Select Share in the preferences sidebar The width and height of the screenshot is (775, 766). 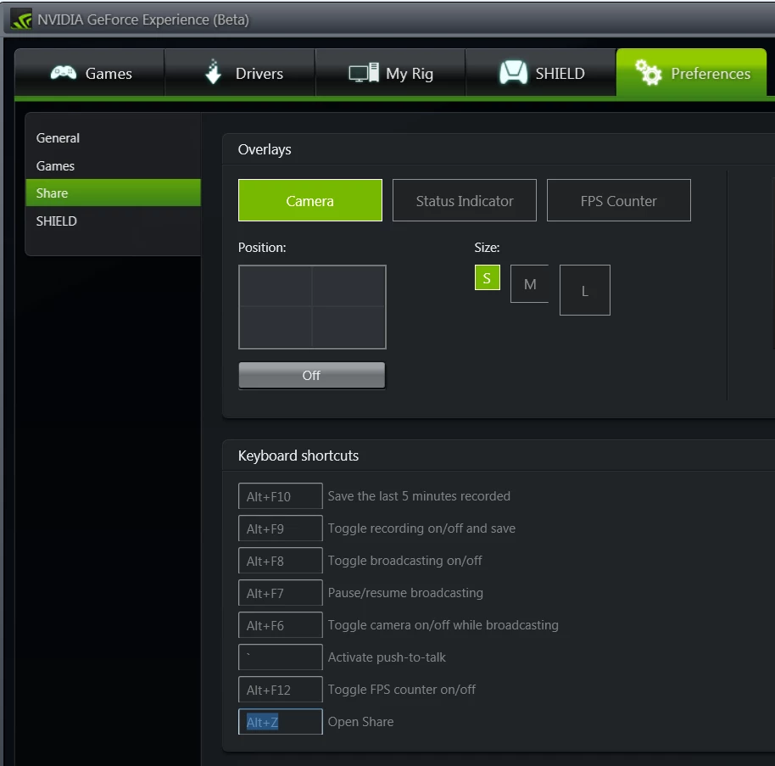click(x=113, y=193)
